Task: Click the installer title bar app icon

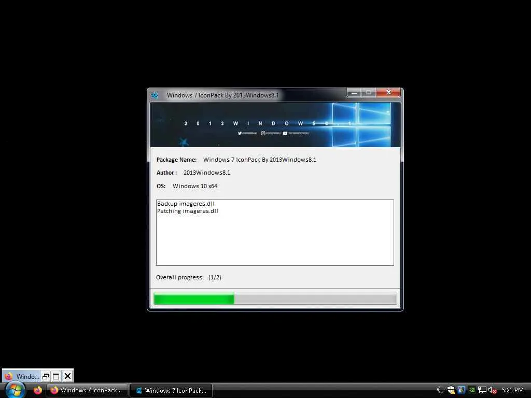Action: click(155, 95)
